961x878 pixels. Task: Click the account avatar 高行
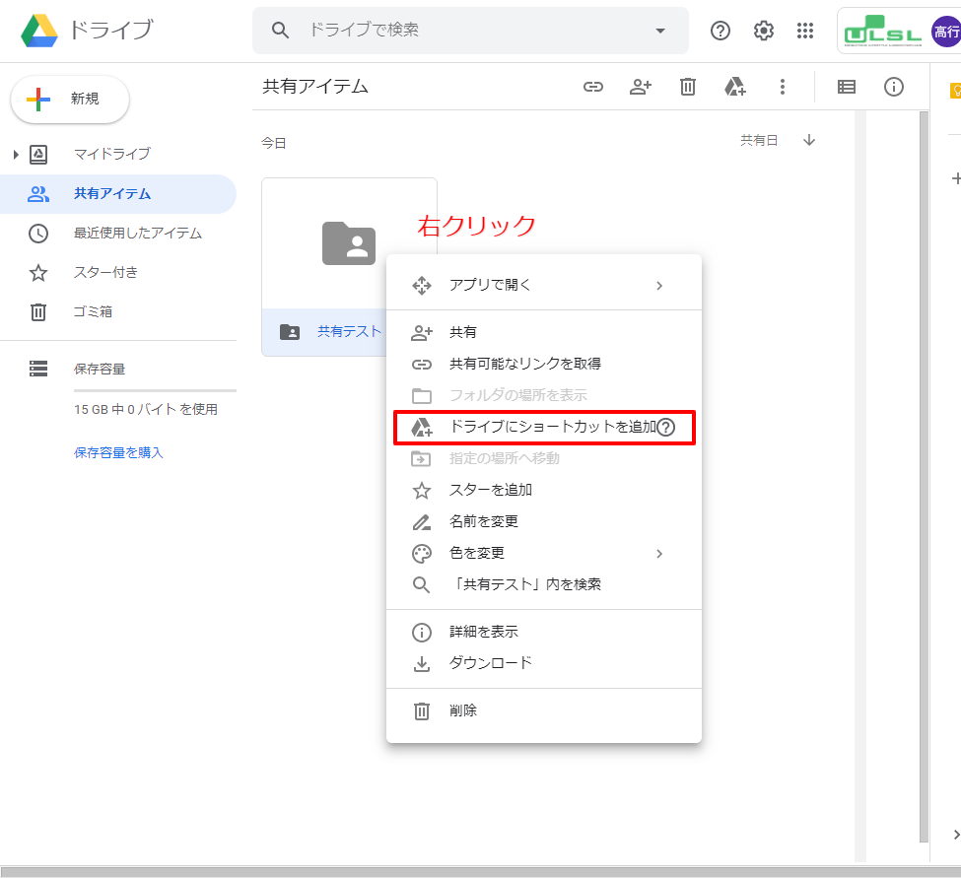point(946,32)
